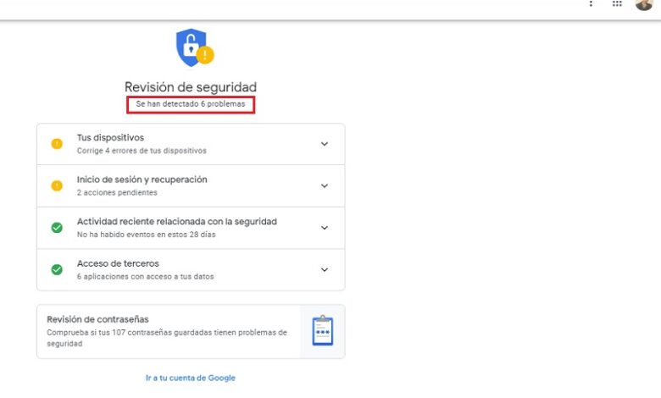Open the three-dot options menu
This screenshot has height=398, width=661.
(x=591, y=3)
